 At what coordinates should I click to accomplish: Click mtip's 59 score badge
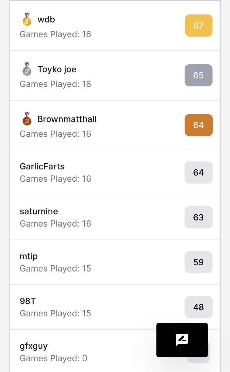[x=199, y=262]
